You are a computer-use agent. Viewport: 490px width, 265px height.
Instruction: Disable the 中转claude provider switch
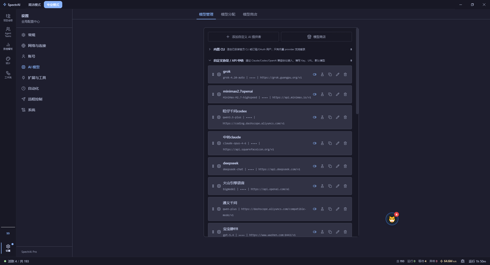315,143
